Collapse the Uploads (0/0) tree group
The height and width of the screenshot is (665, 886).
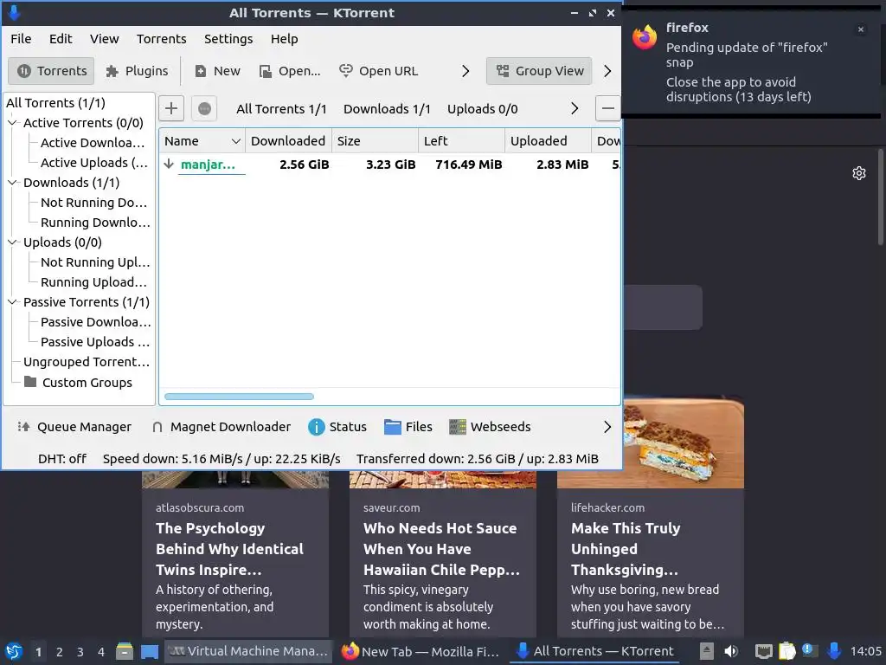coord(12,242)
